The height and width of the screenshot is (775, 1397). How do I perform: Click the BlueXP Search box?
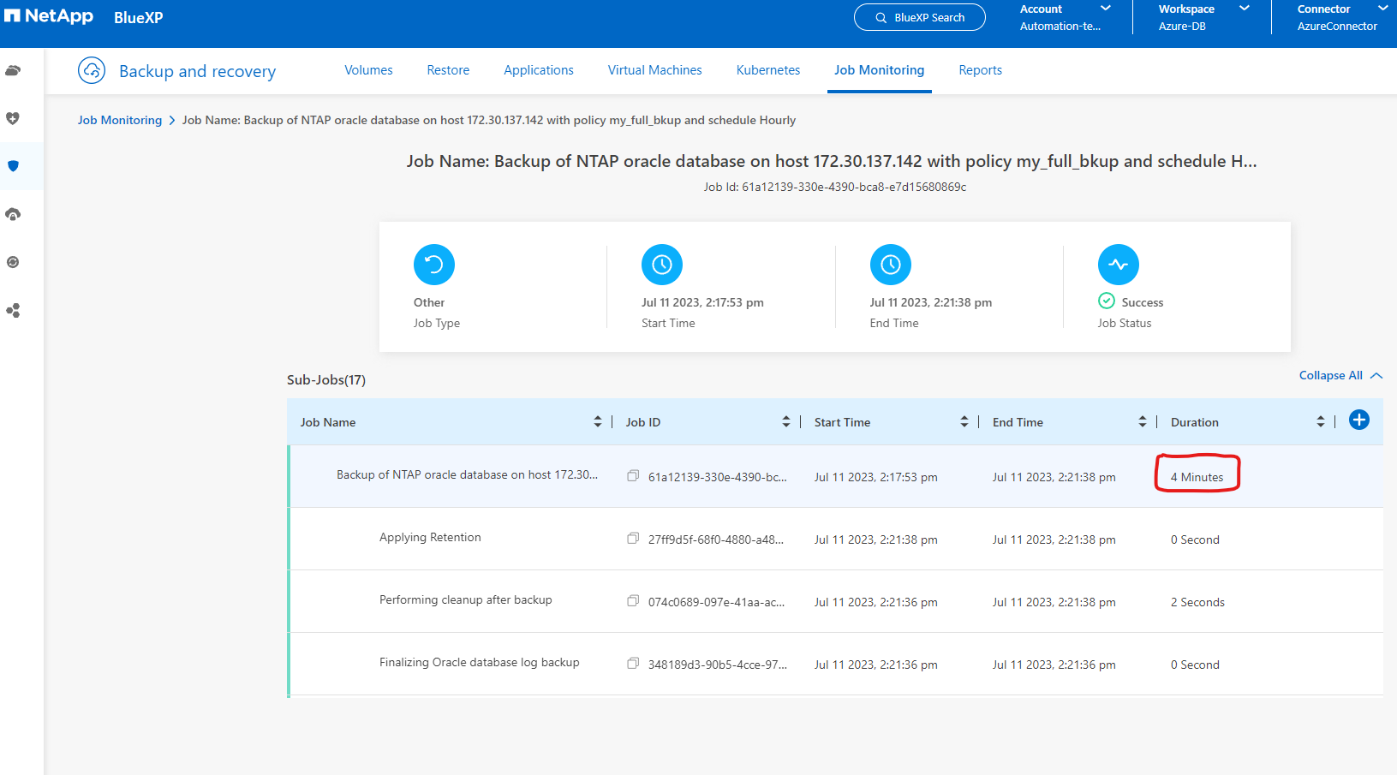(919, 17)
